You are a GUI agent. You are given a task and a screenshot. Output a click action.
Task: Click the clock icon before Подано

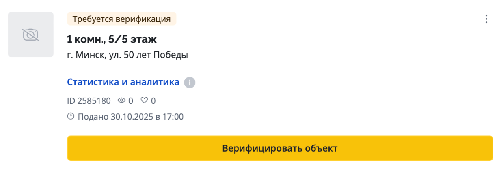click(x=71, y=117)
